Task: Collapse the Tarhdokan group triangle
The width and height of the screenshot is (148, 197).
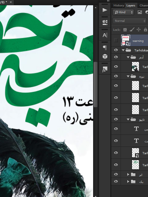Action: [x=123, y=50]
